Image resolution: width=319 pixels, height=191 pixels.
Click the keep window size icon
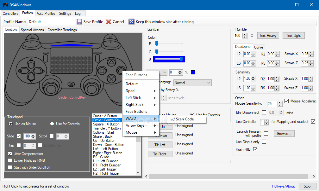[x=132, y=22]
